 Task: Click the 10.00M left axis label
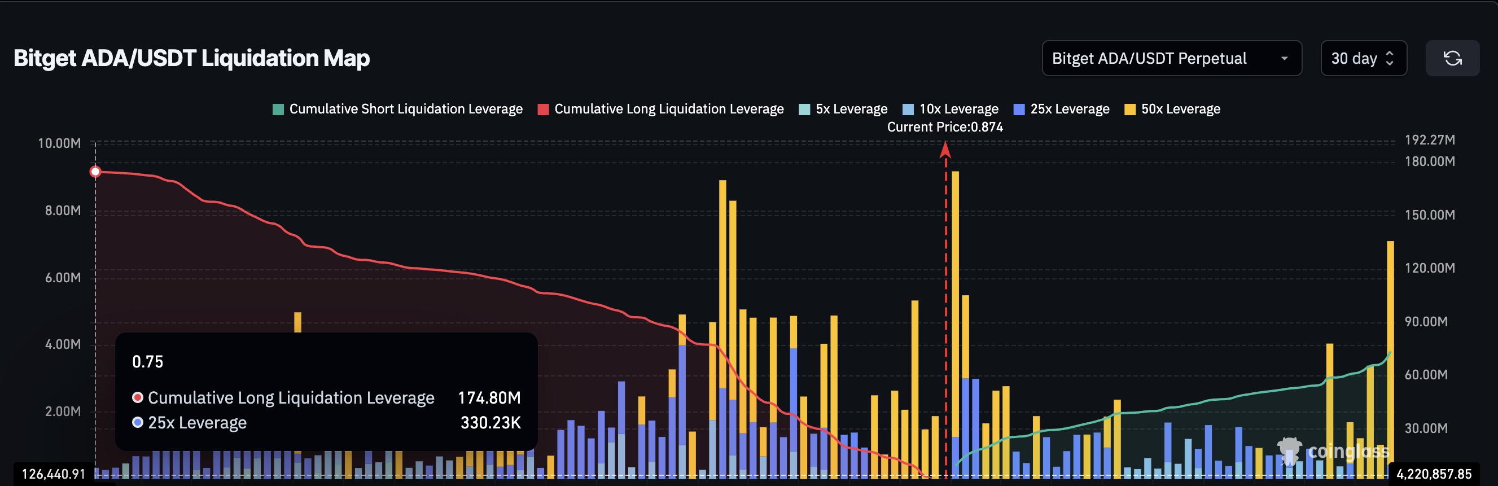tap(59, 143)
